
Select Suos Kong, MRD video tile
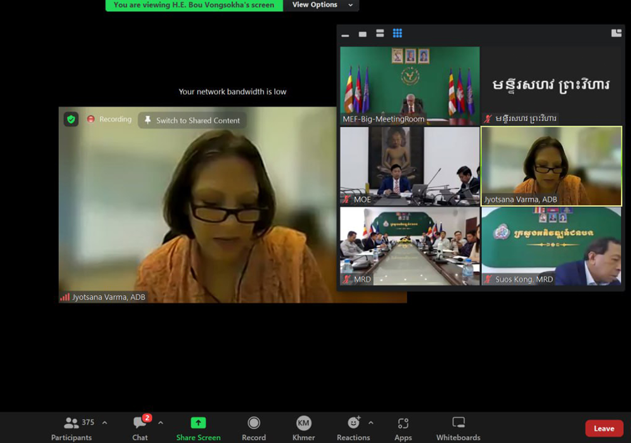pyautogui.click(x=551, y=246)
